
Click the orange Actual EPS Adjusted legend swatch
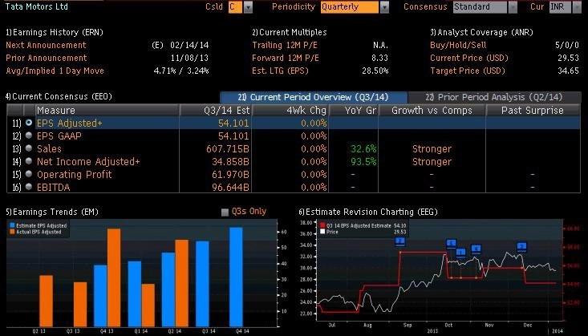click(12, 232)
